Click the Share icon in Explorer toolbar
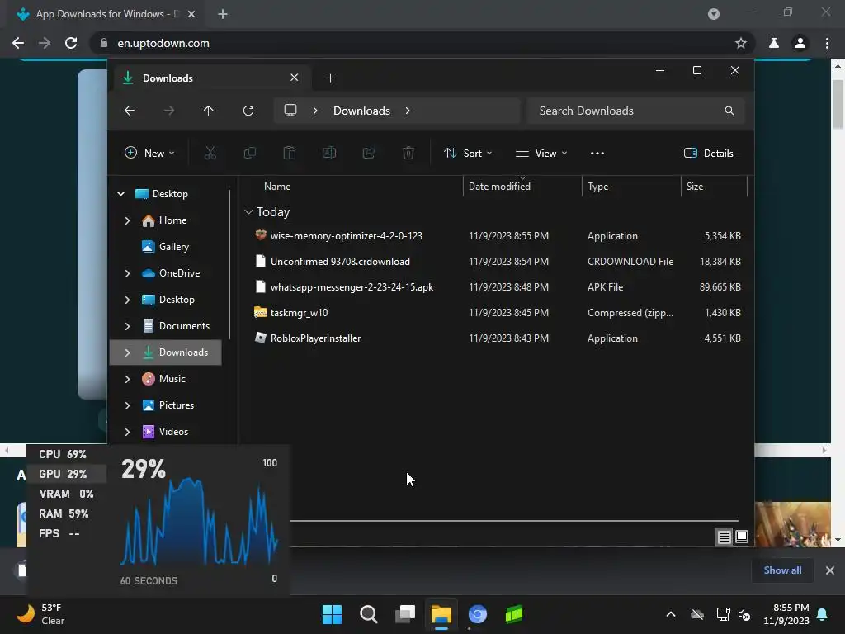 [x=369, y=153]
